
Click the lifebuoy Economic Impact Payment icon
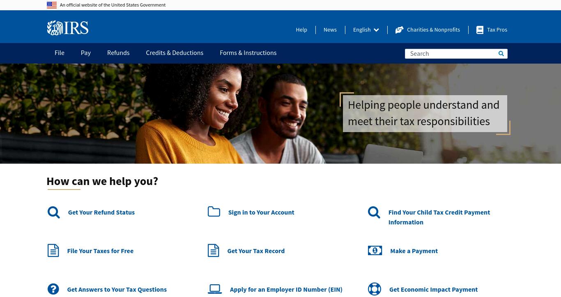click(x=375, y=289)
